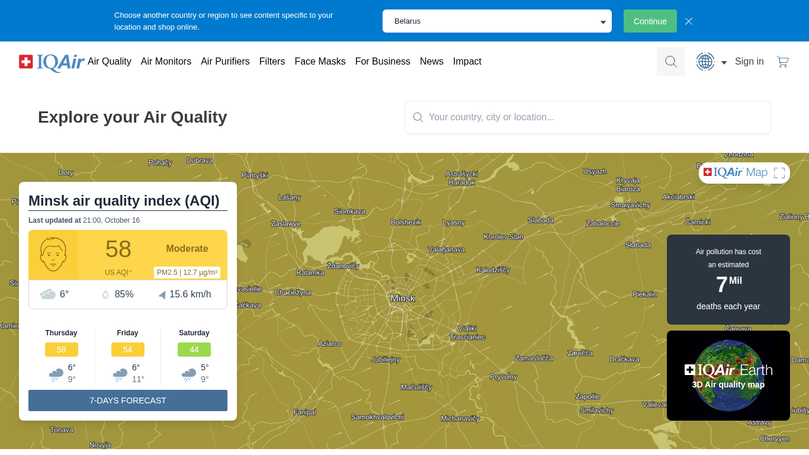809x455 pixels.
Task: Click the cloud weather icon beside 6°
Action: (48, 294)
